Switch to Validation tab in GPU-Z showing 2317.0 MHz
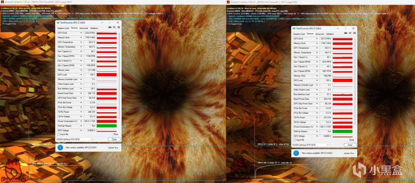The width and height of the screenshot is (415, 183). 330,34
